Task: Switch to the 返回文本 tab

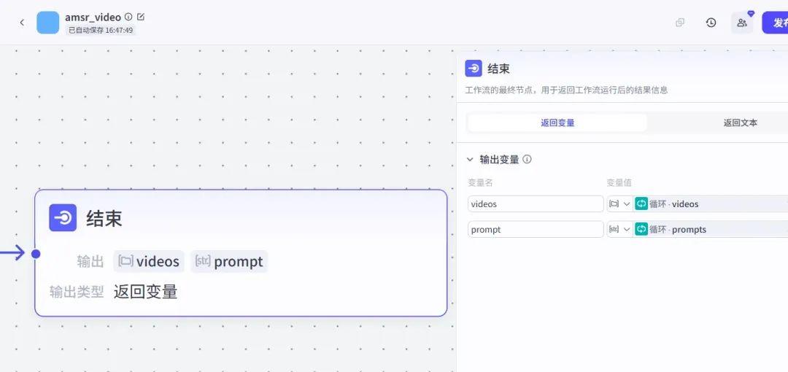Action: click(x=740, y=123)
